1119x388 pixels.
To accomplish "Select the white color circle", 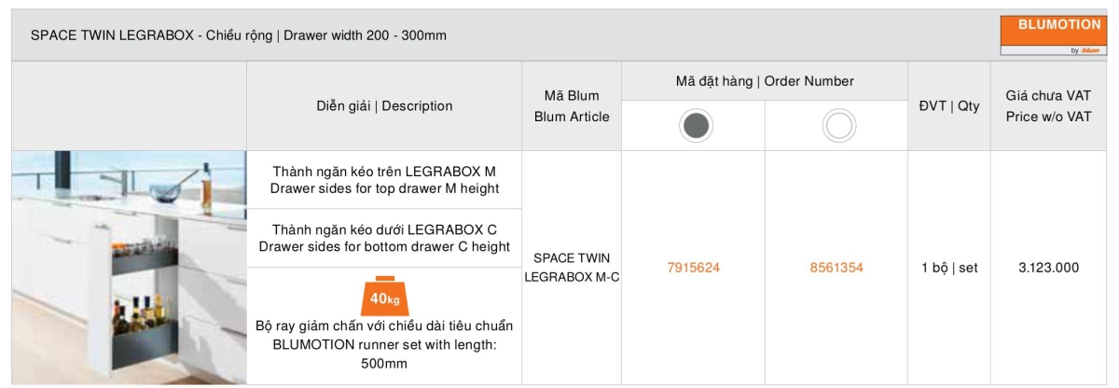I will coord(838,125).
